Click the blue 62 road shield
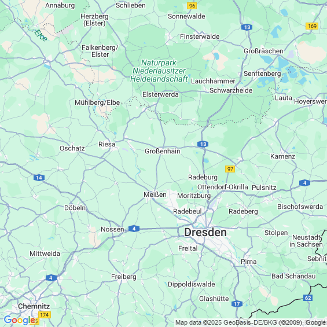 308,298
